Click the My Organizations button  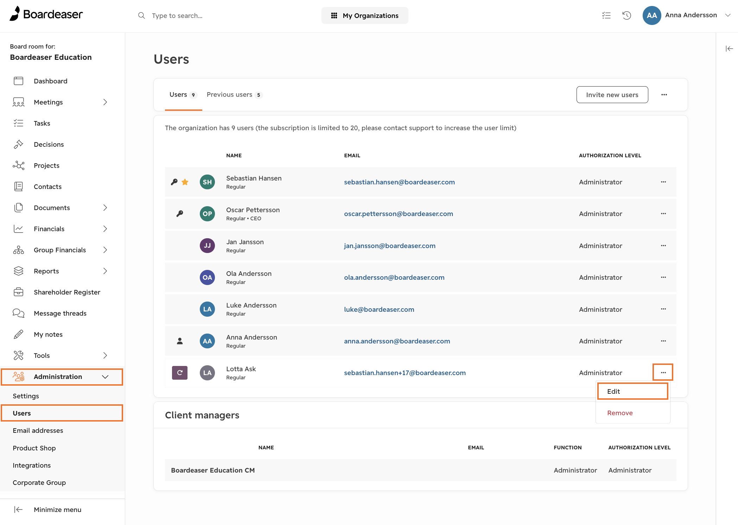tap(365, 15)
